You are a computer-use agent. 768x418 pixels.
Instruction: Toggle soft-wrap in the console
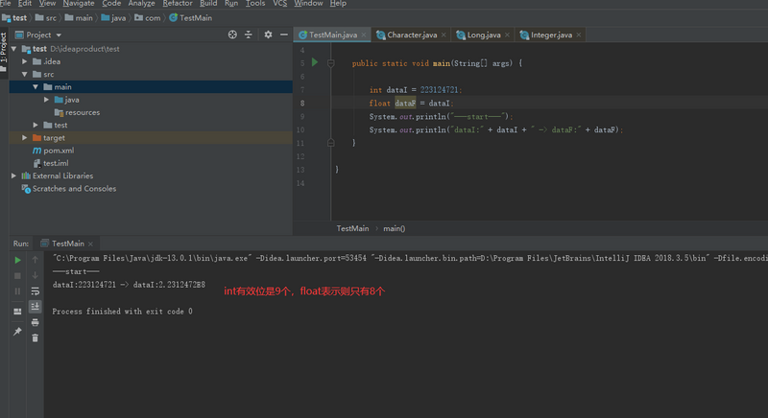tap(36, 290)
